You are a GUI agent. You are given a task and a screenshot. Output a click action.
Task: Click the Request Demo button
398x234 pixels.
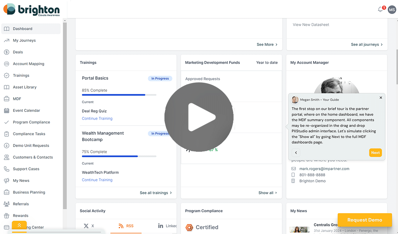[365, 220]
